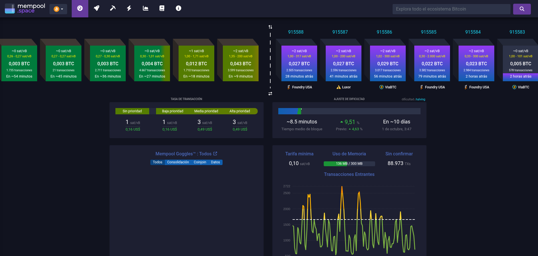Toggle the swap layout arrows below the divider
538x256 pixels.
[x=270, y=94]
